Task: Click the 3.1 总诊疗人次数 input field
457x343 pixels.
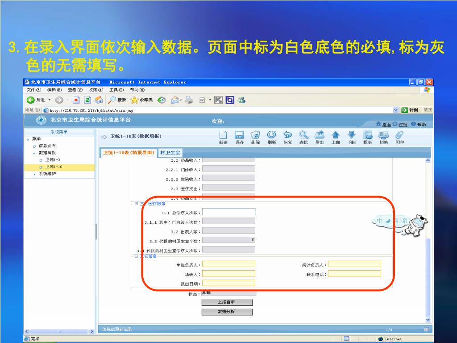Action: click(229, 212)
